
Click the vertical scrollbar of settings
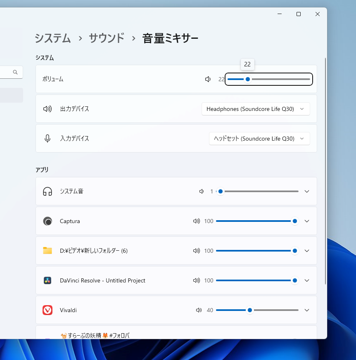(325, 171)
